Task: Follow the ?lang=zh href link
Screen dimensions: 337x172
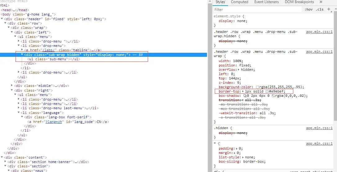Action: pos(54,122)
